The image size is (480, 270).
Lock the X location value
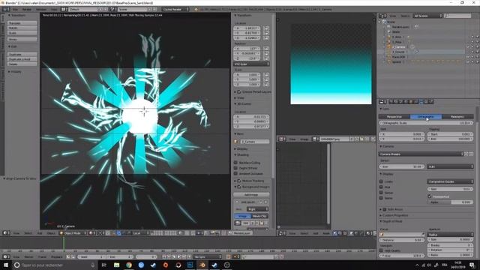click(266, 28)
